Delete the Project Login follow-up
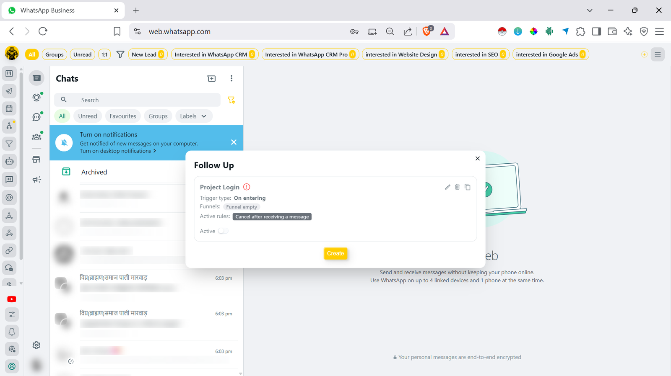 (457, 187)
